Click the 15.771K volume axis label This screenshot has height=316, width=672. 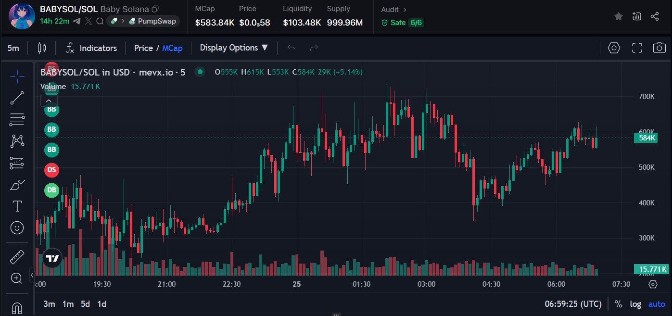point(651,269)
